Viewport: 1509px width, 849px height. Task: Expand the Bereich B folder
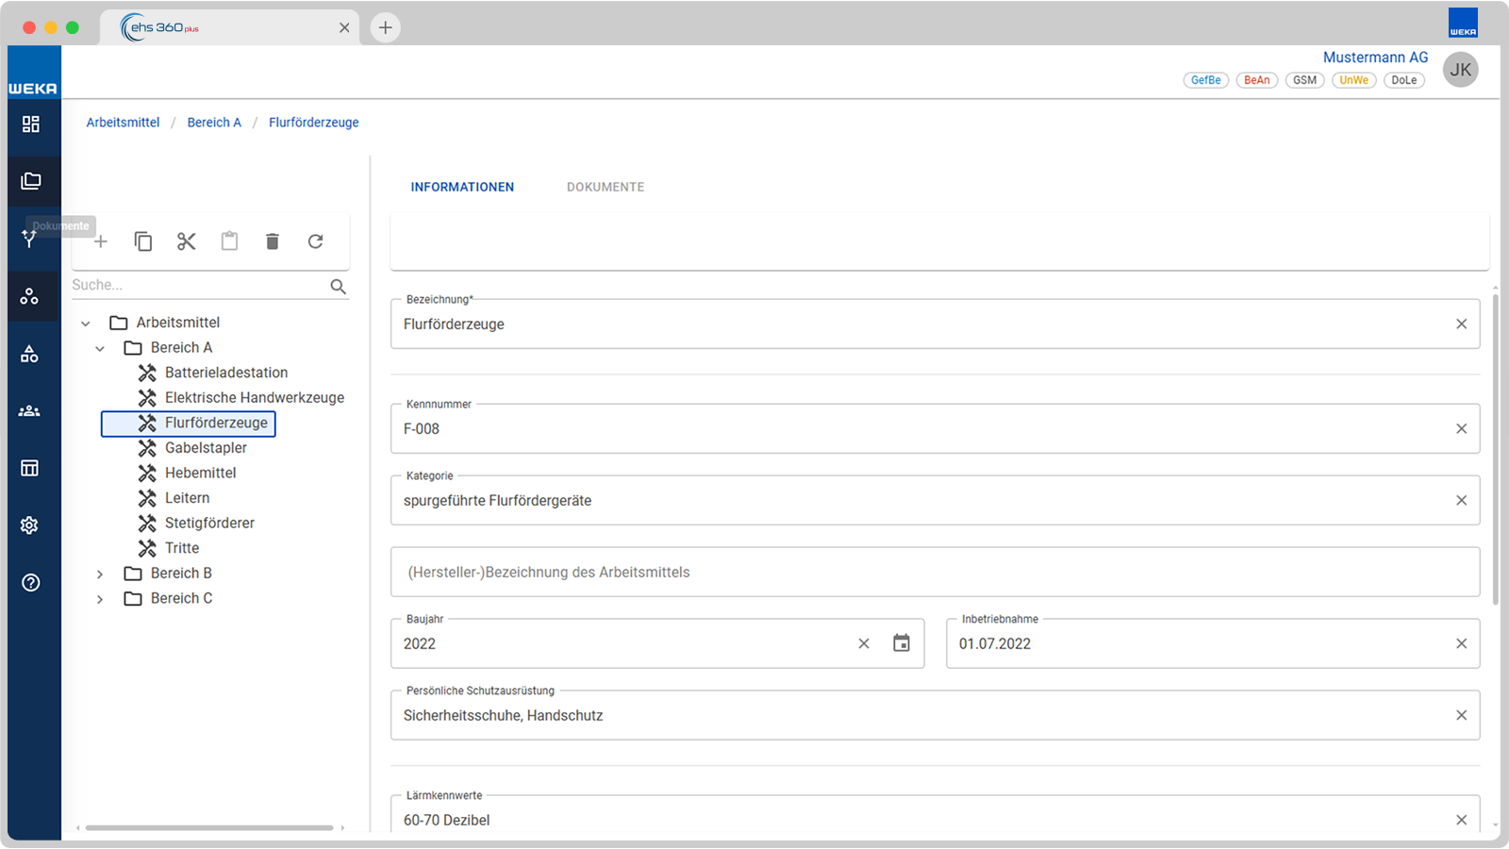click(x=100, y=574)
